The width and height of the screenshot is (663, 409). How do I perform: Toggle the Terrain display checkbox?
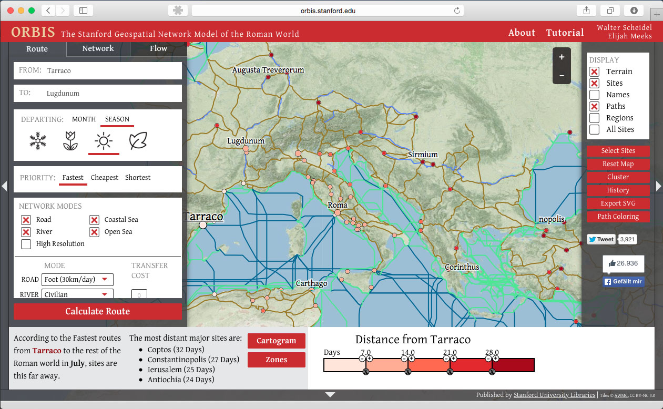coord(594,71)
